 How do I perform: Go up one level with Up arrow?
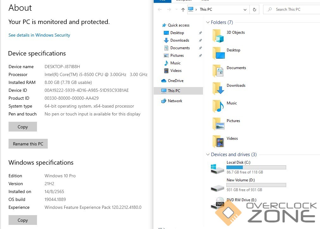pyautogui.click(x=183, y=9)
